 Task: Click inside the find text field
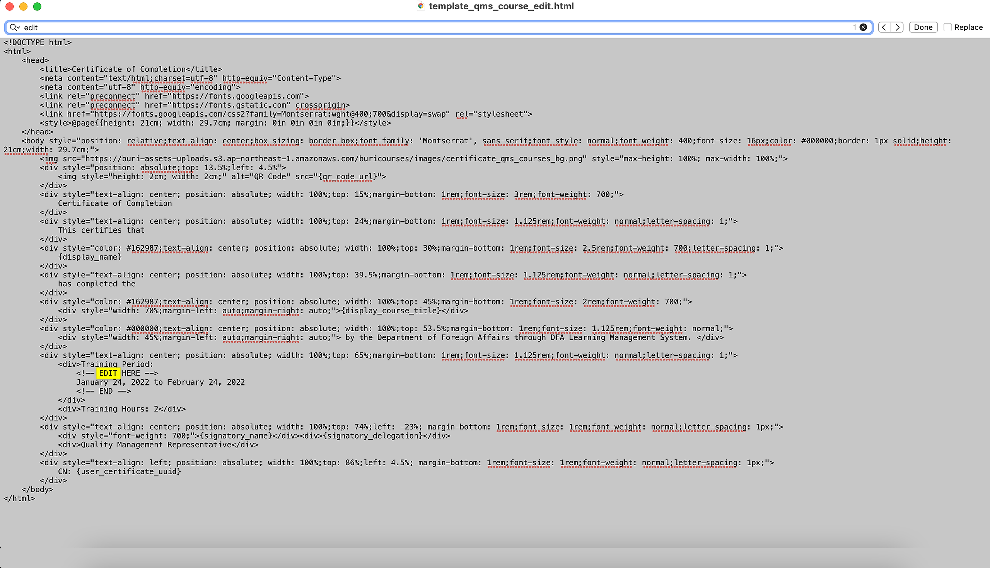coord(429,27)
